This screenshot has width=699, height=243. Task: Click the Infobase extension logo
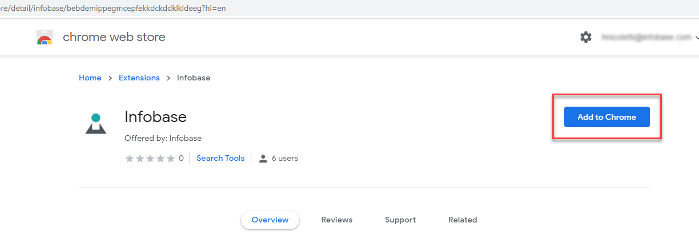click(96, 123)
